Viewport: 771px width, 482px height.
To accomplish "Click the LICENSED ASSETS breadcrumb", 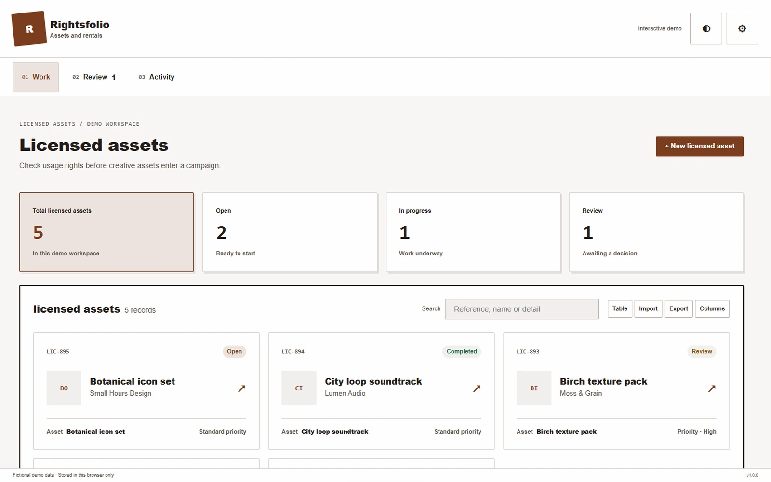I will (47, 124).
